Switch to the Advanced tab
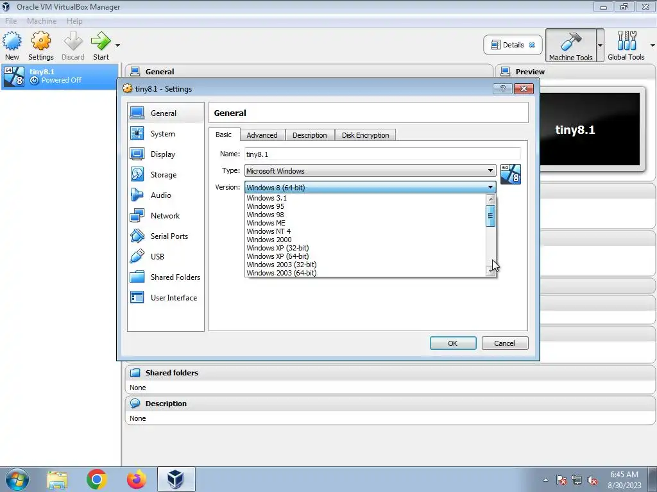Viewport: 657px width, 492px height. point(262,135)
